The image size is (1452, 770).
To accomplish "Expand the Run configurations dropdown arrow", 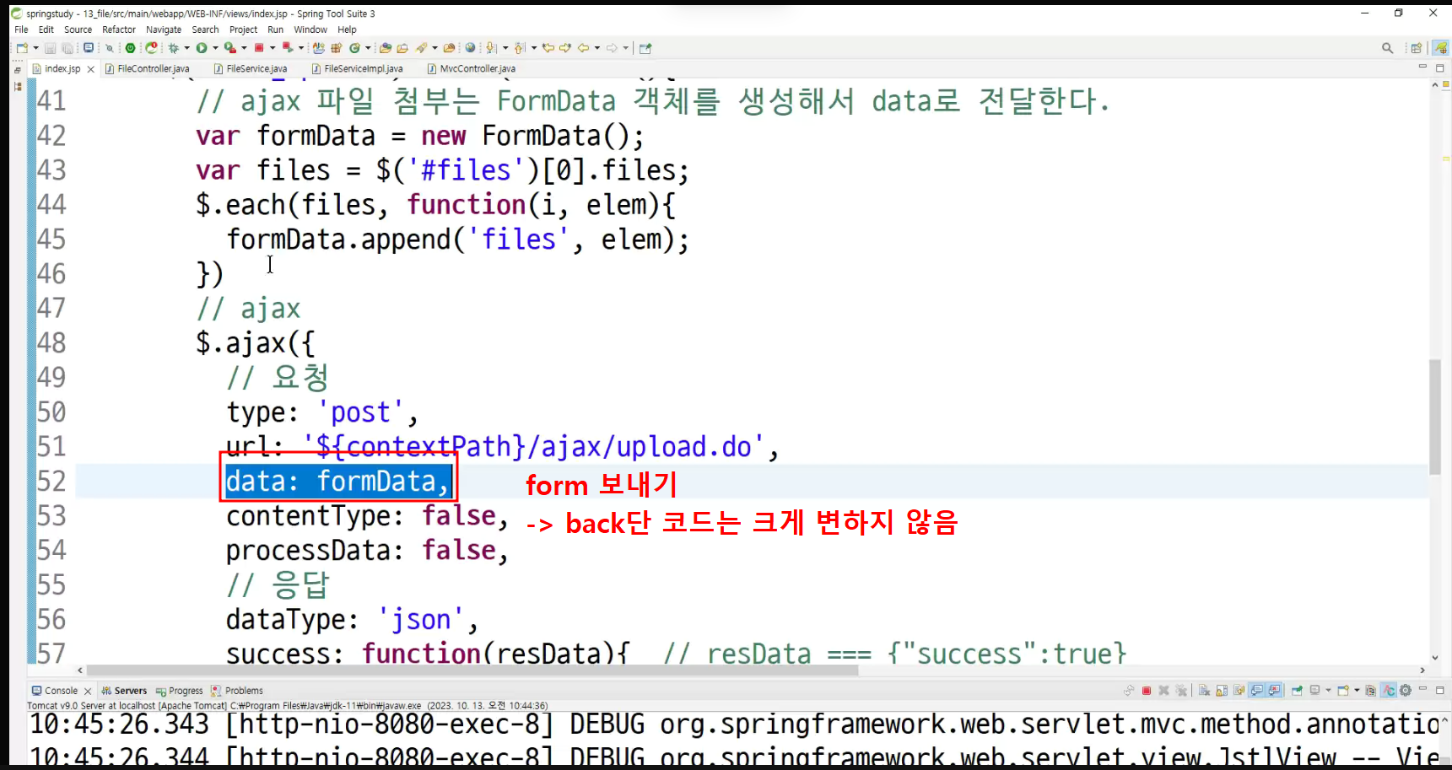I will click(x=215, y=48).
